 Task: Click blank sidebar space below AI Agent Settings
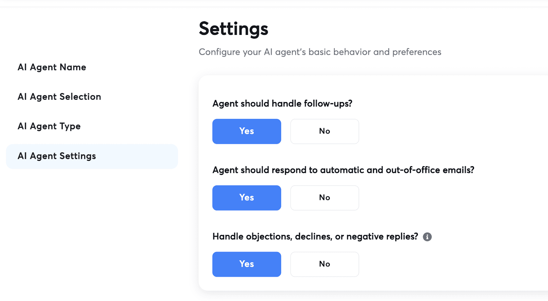pos(89,233)
